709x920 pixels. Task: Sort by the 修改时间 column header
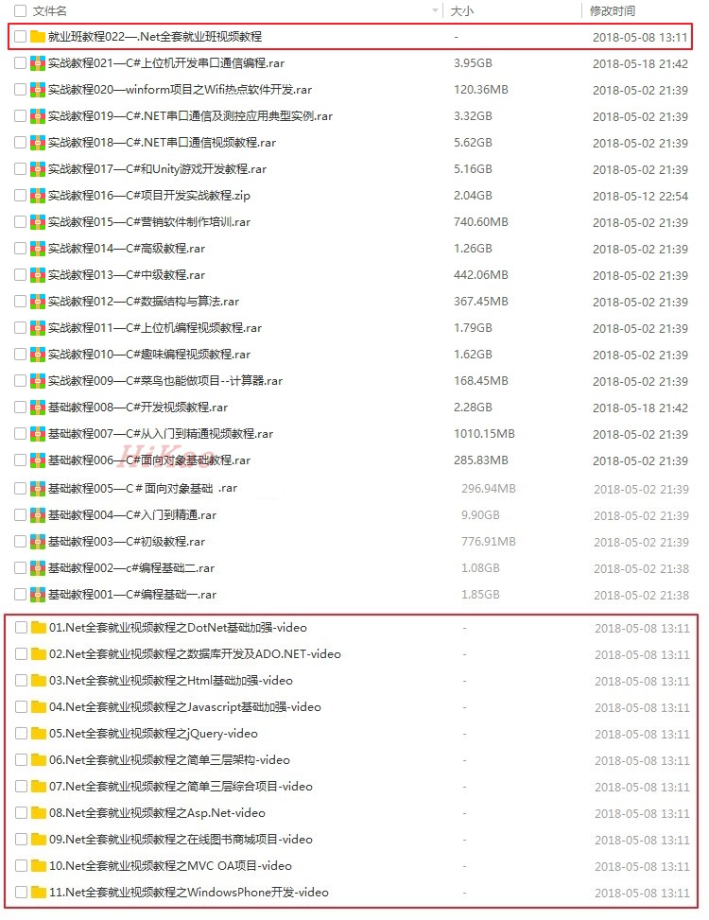(x=613, y=10)
